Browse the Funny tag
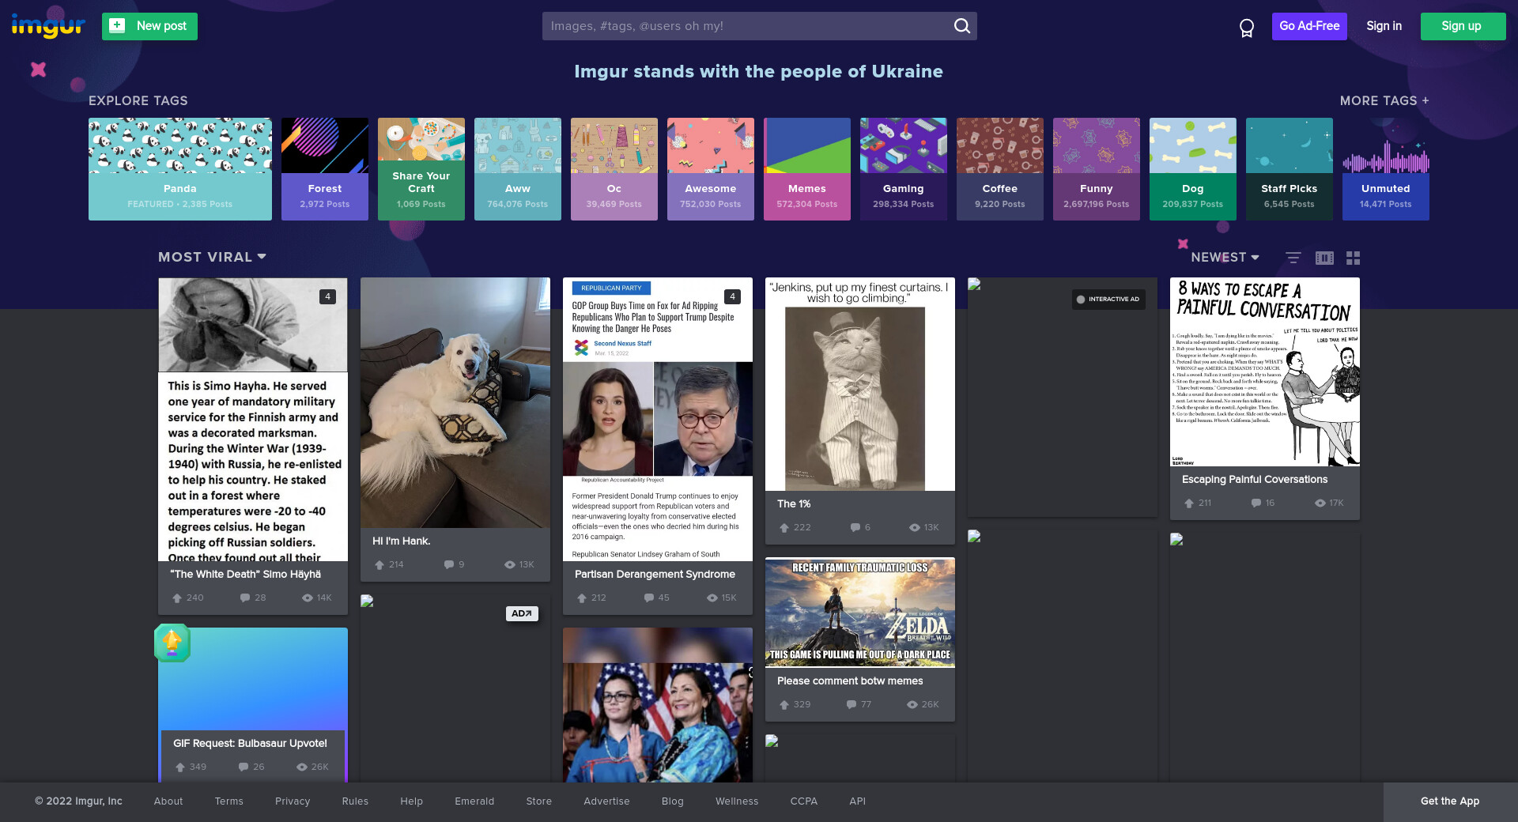 point(1097,169)
